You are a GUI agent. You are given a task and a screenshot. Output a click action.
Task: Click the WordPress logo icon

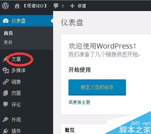click(x=5, y=6)
